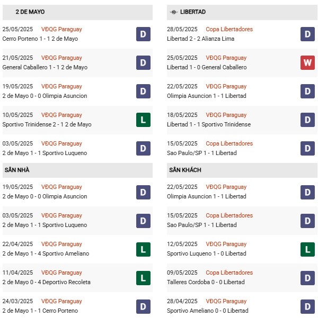The image size is (318, 318).
Task: Open VĐQG Paraguay link dated 24/03/2025
Action: tap(61, 301)
